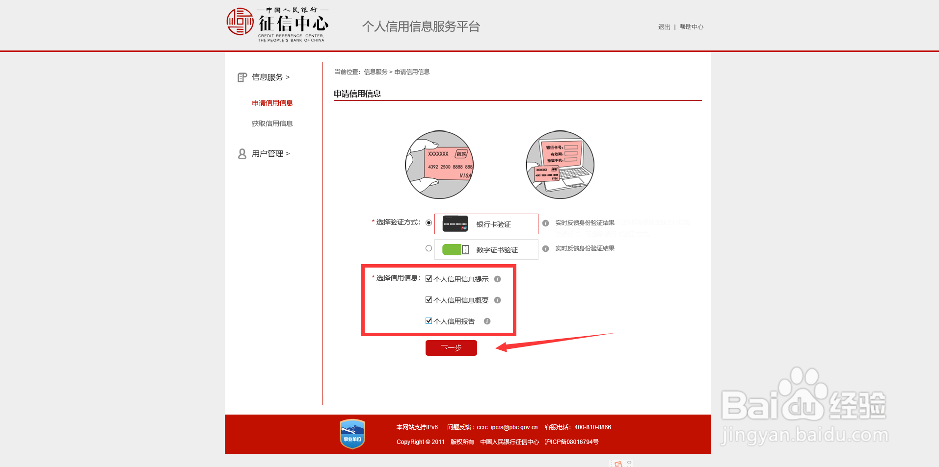Open 帮助中心 at top right
Viewport: 939px width, 467px height.
691,27
